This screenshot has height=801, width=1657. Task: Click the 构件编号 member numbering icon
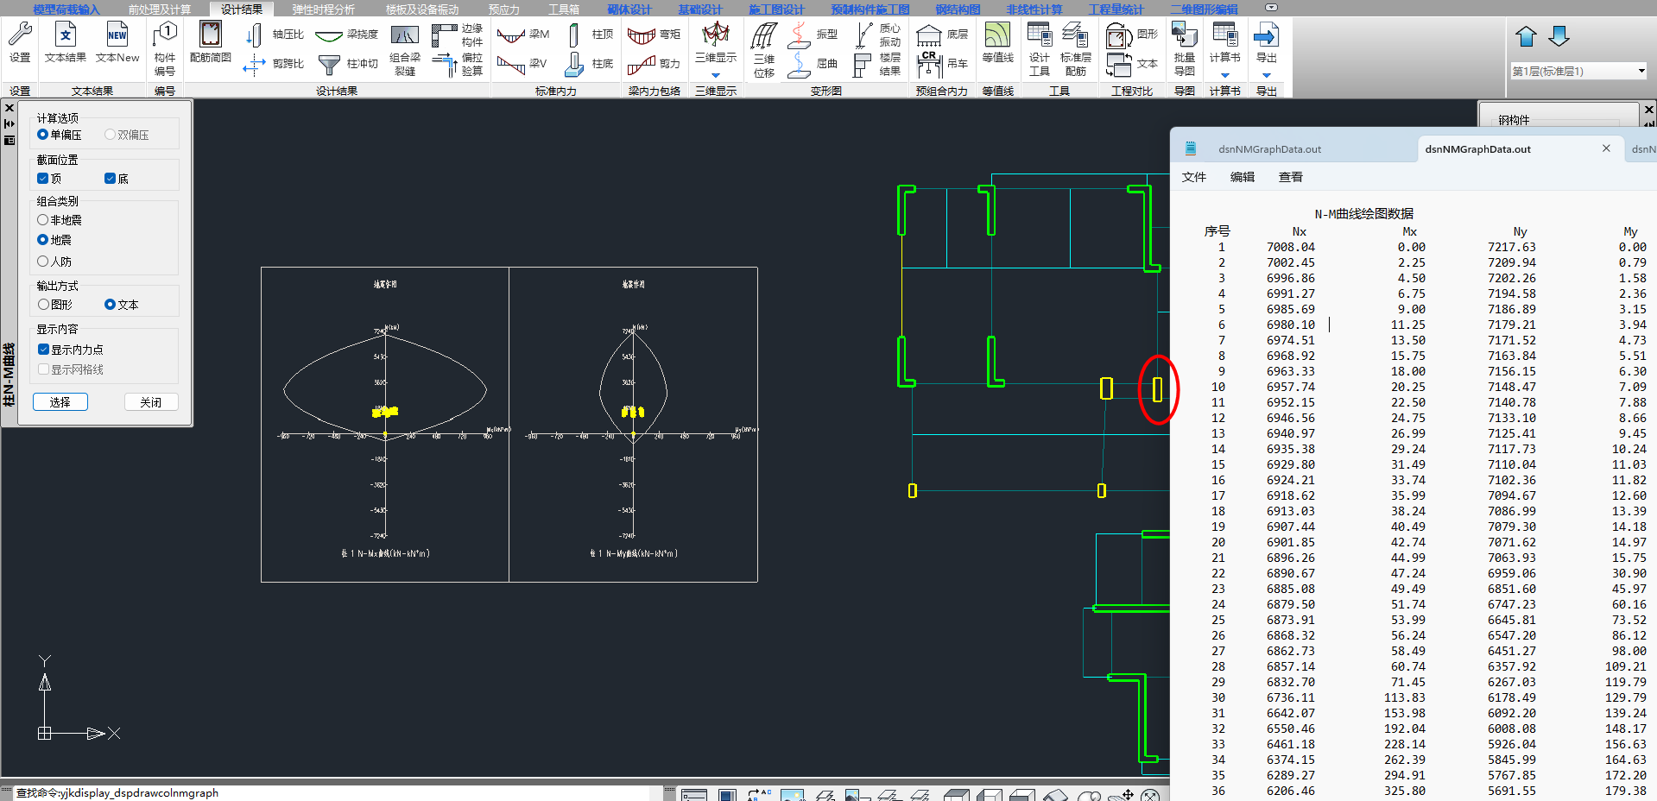[165, 49]
